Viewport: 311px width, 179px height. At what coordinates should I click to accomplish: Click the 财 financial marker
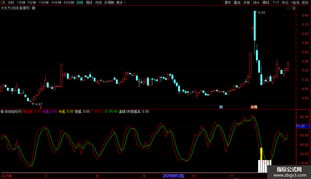(x=221, y=107)
